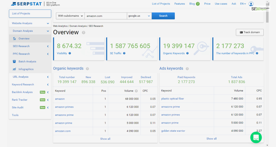This screenshot has width=276, height=147.
Task: Collapse the Website Analysis section chevron
Action: click(48, 23)
